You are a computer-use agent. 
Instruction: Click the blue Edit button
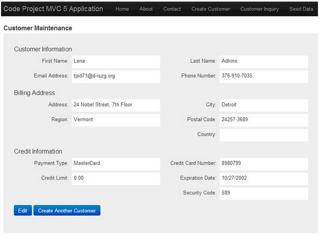point(23,210)
